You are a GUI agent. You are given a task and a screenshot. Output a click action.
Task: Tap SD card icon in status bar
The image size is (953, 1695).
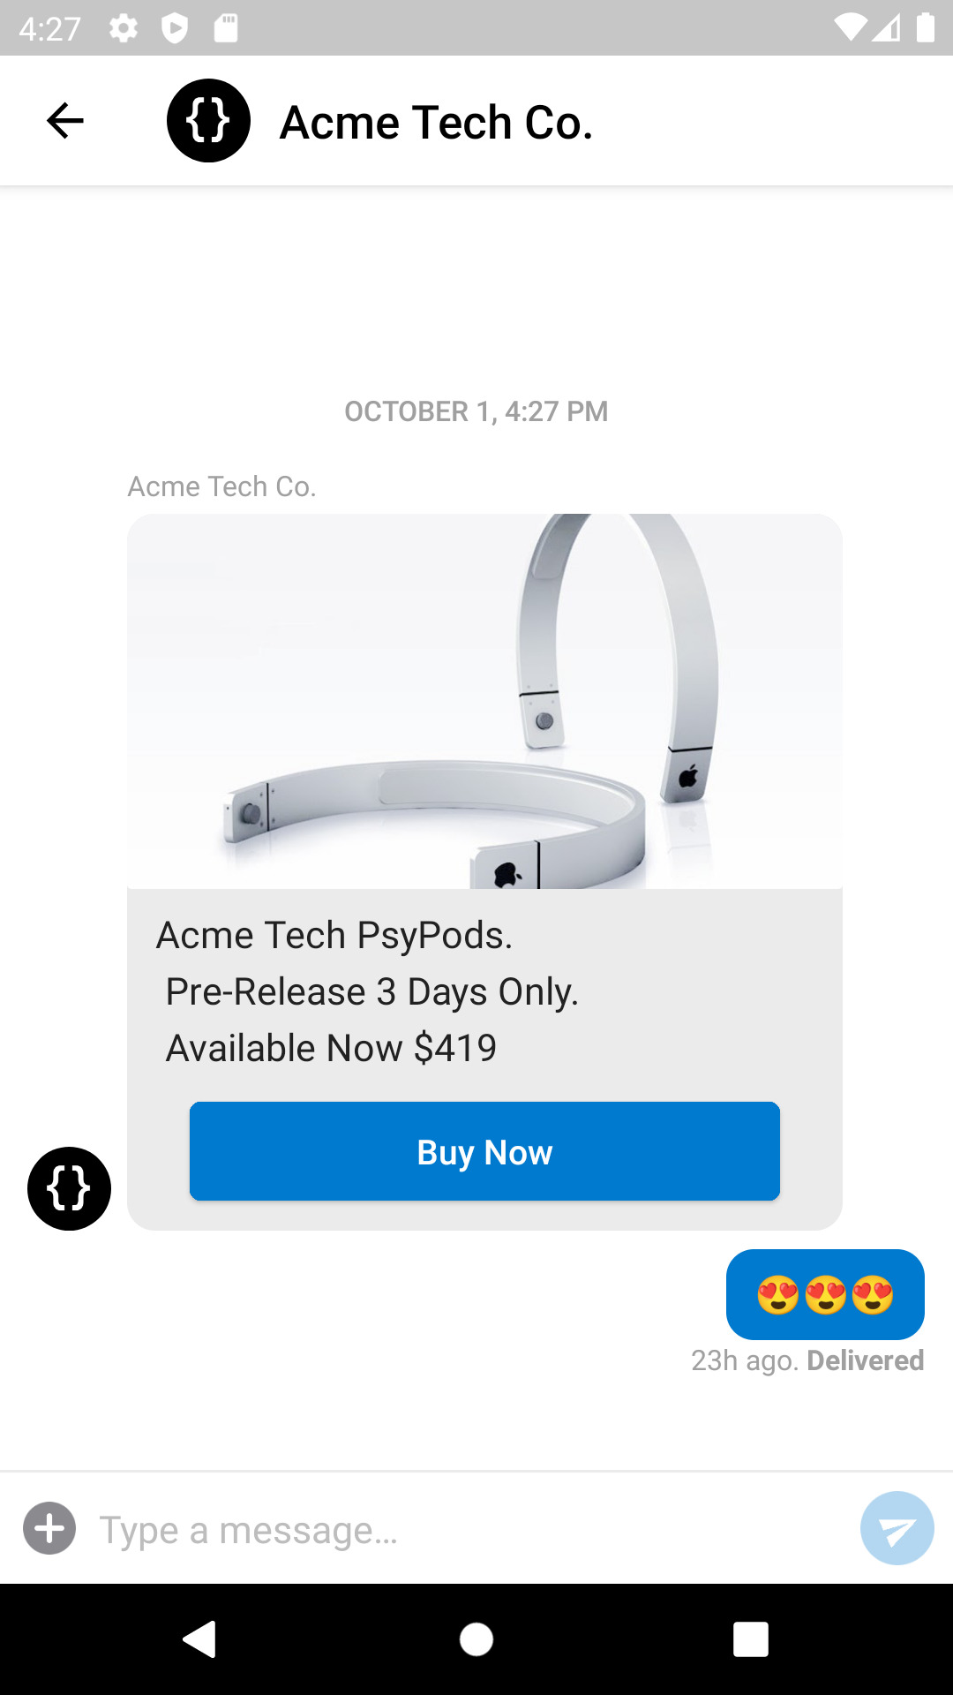coord(226,28)
